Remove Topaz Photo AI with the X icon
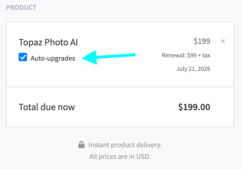 tap(223, 41)
